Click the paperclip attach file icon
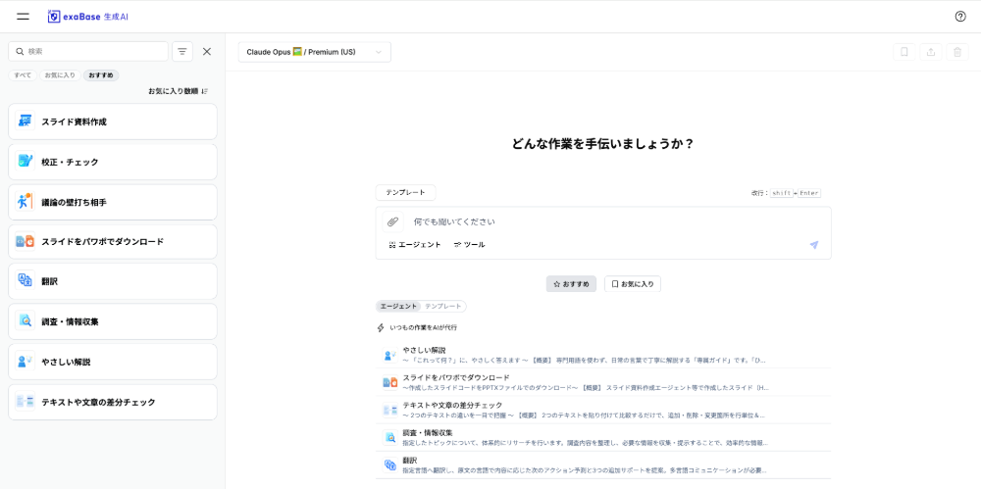 pos(393,221)
